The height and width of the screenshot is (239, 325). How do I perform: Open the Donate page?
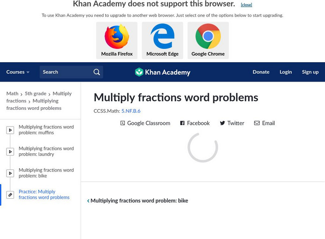[261, 72]
